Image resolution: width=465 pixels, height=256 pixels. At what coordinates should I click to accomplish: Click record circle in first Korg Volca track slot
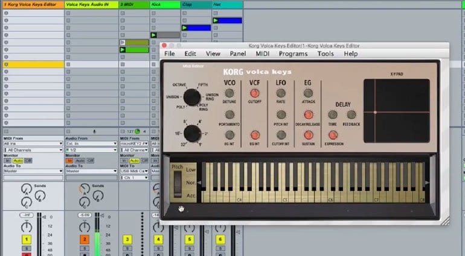coord(6,13)
